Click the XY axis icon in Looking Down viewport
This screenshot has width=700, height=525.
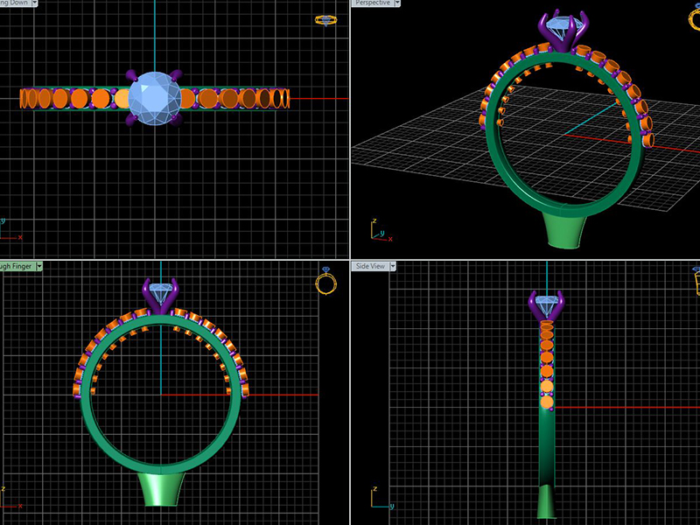pyautogui.click(x=10, y=231)
